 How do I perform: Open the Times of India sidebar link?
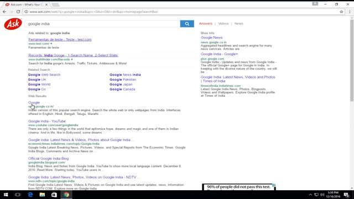pos(238,79)
